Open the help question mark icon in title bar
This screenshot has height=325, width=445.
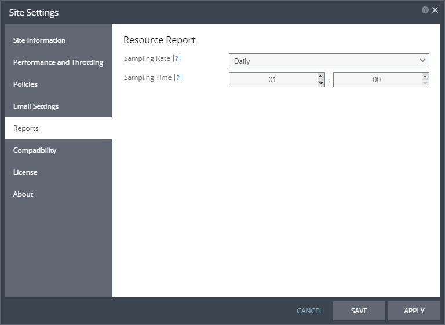425,10
